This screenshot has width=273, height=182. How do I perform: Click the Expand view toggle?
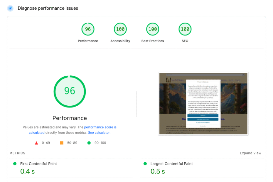tap(250, 153)
